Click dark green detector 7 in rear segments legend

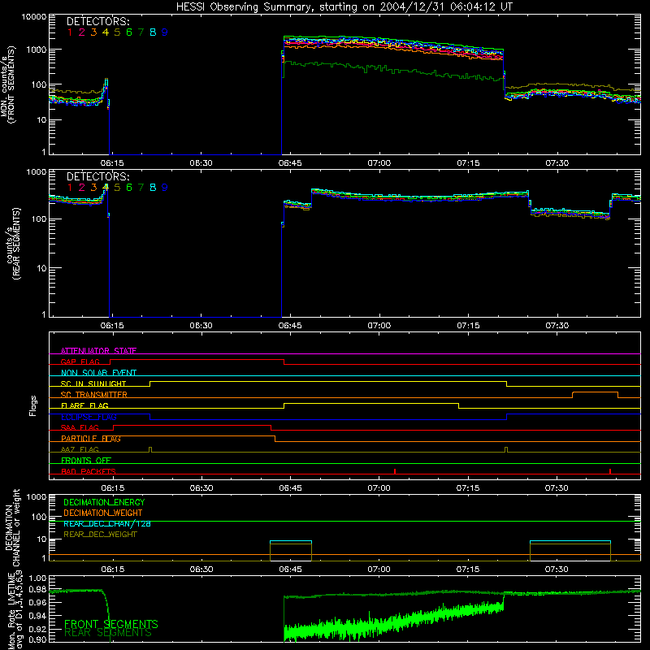point(141,188)
